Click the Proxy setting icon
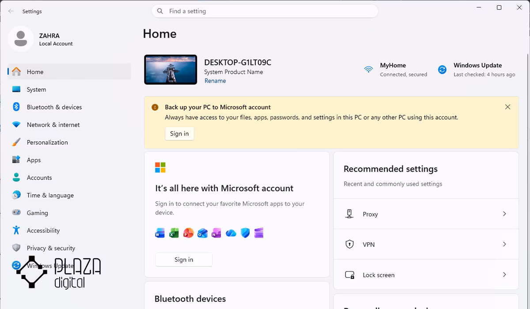530x309 pixels. (x=349, y=214)
